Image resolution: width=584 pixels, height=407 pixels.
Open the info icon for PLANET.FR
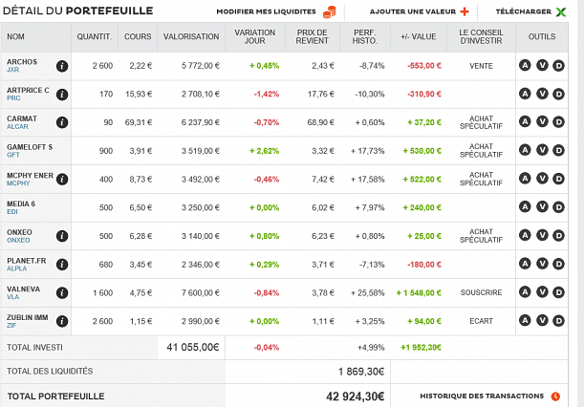[62, 265]
